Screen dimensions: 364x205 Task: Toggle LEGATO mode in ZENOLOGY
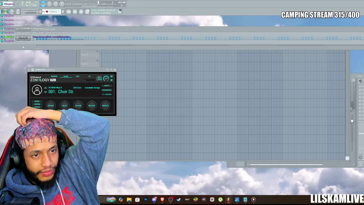[37, 107]
